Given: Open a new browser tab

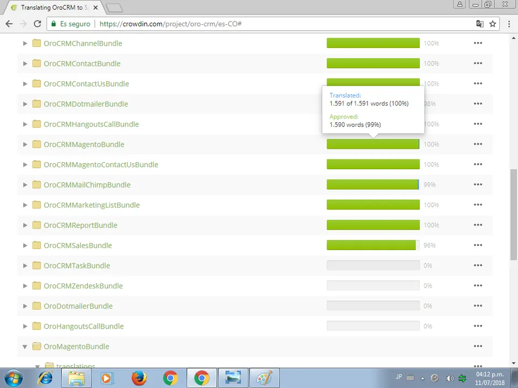Looking at the screenshot, I should (x=114, y=8).
